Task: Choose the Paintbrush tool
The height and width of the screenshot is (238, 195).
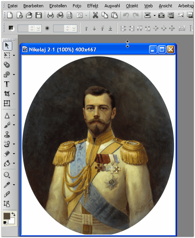Action: 7,125
